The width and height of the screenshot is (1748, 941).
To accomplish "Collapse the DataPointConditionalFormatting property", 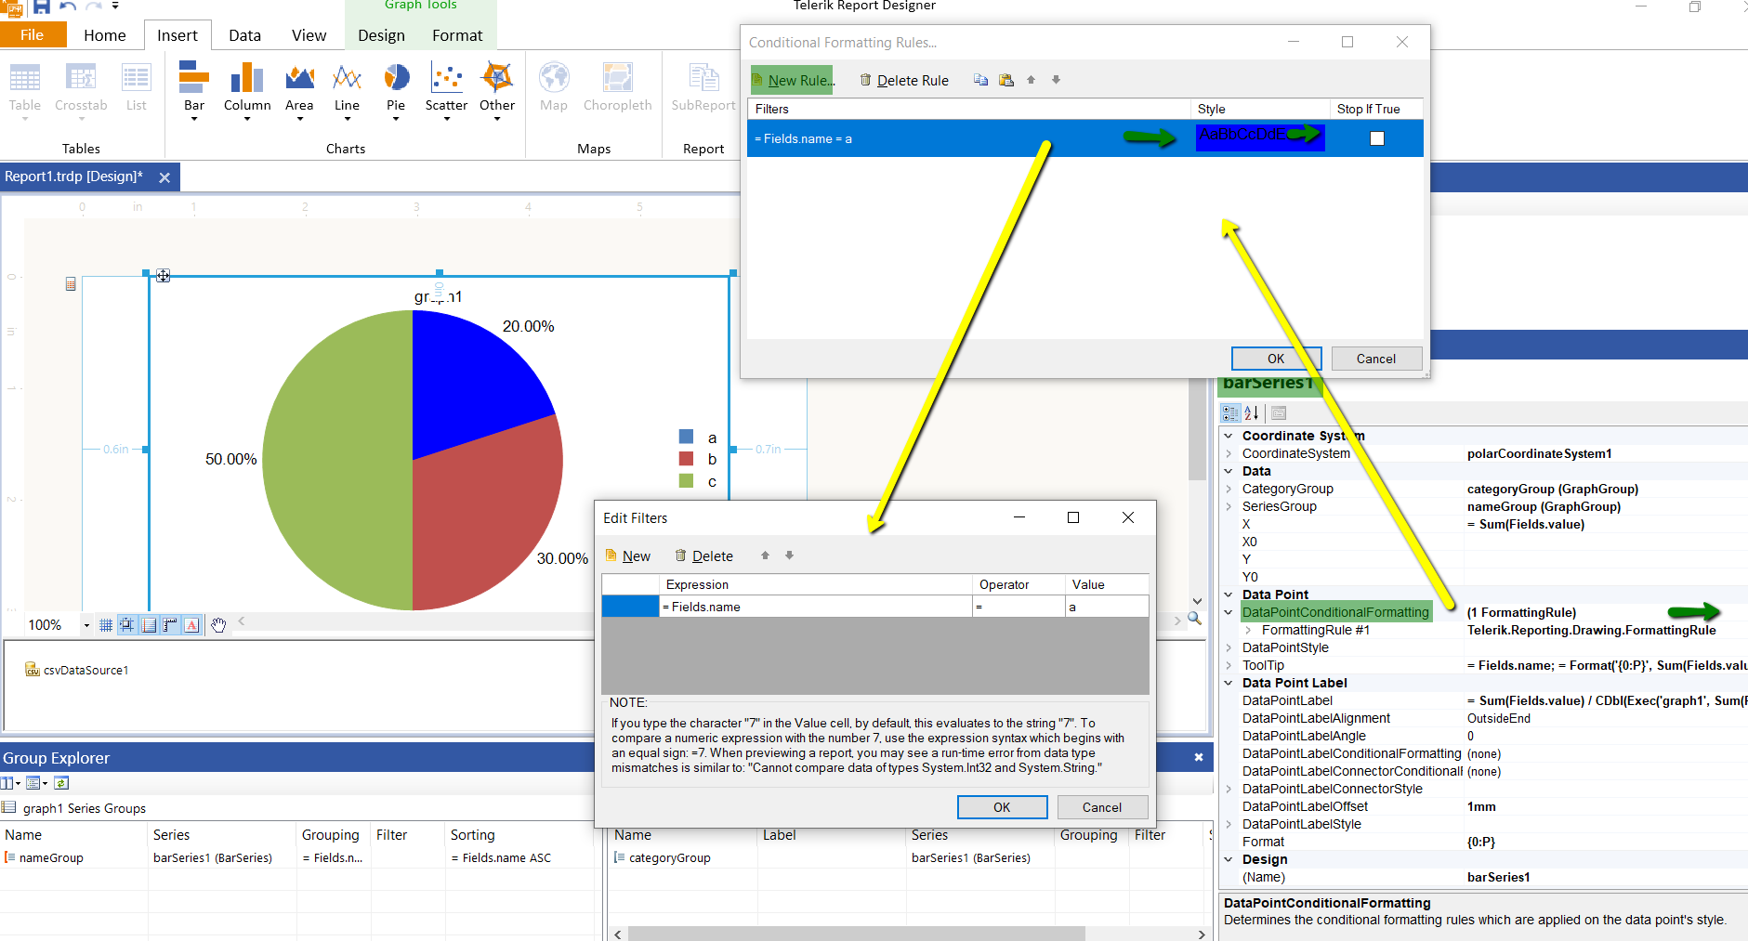I will click(x=1229, y=612).
